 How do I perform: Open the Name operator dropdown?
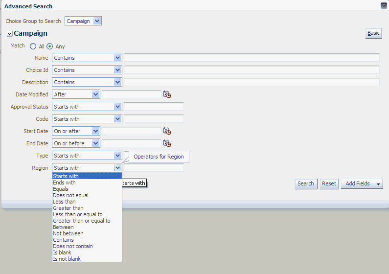(87, 58)
